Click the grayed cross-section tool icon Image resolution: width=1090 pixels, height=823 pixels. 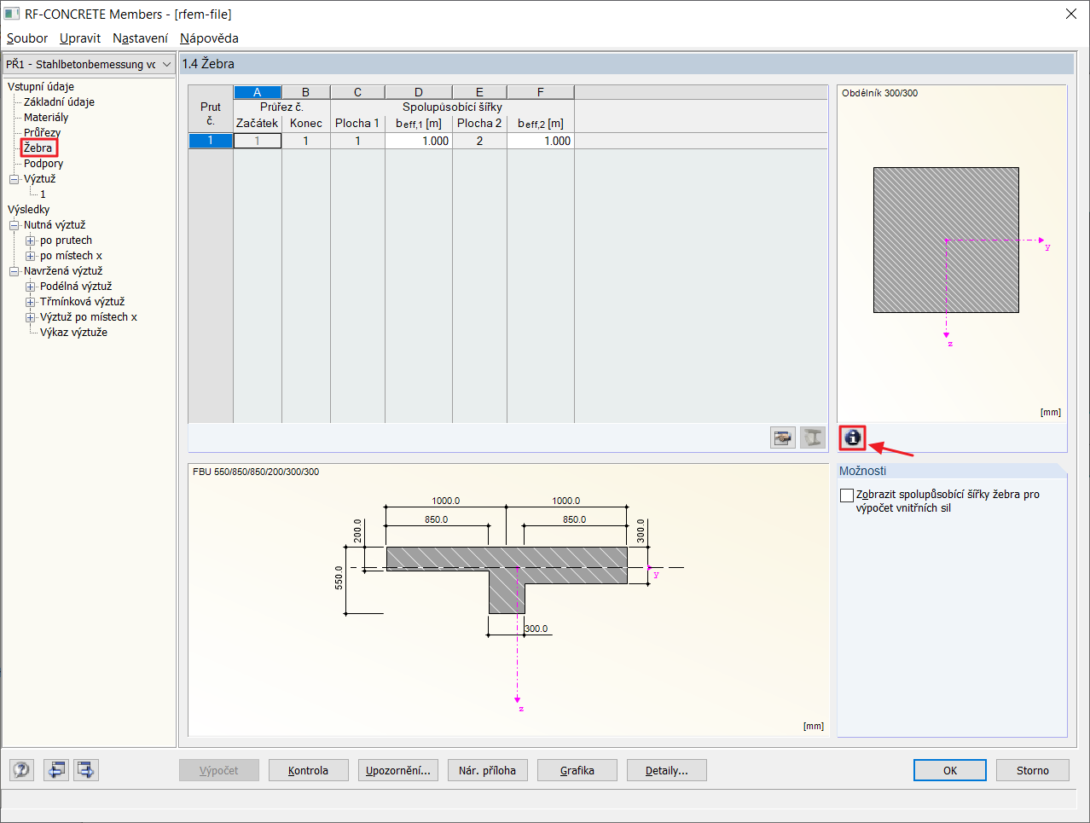tap(813, 438)
